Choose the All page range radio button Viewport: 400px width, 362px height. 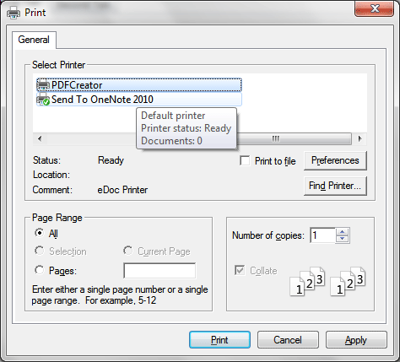[40, 233]
